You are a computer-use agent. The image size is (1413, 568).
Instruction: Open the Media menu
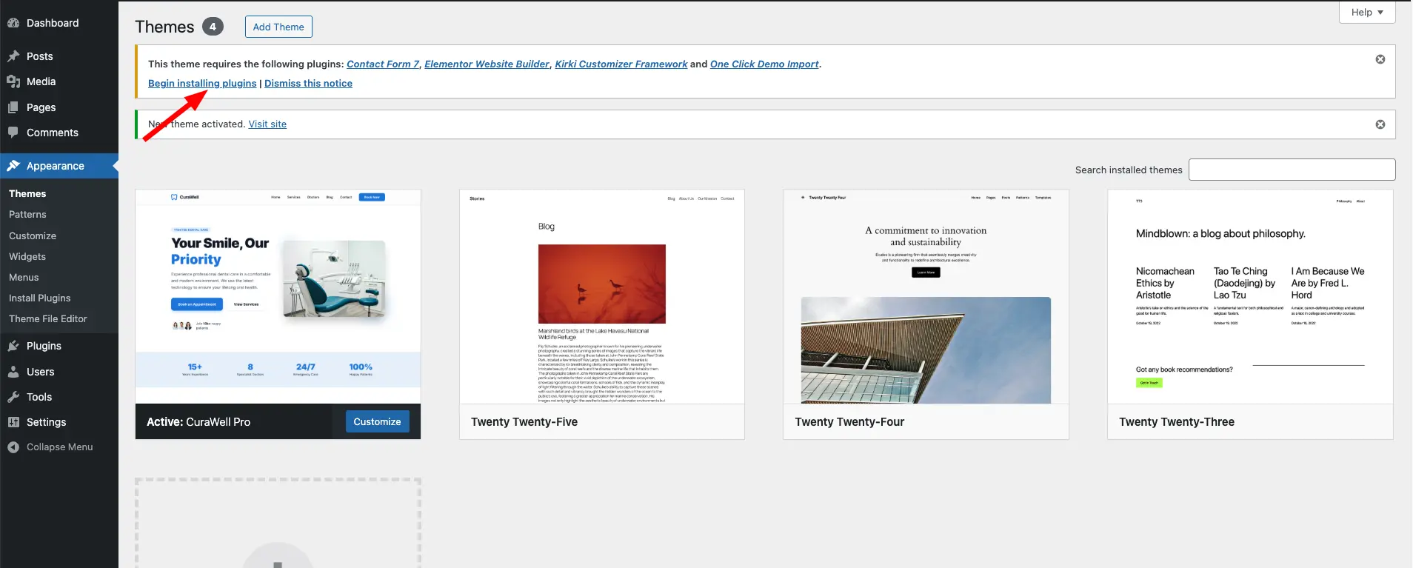[59, 81]
